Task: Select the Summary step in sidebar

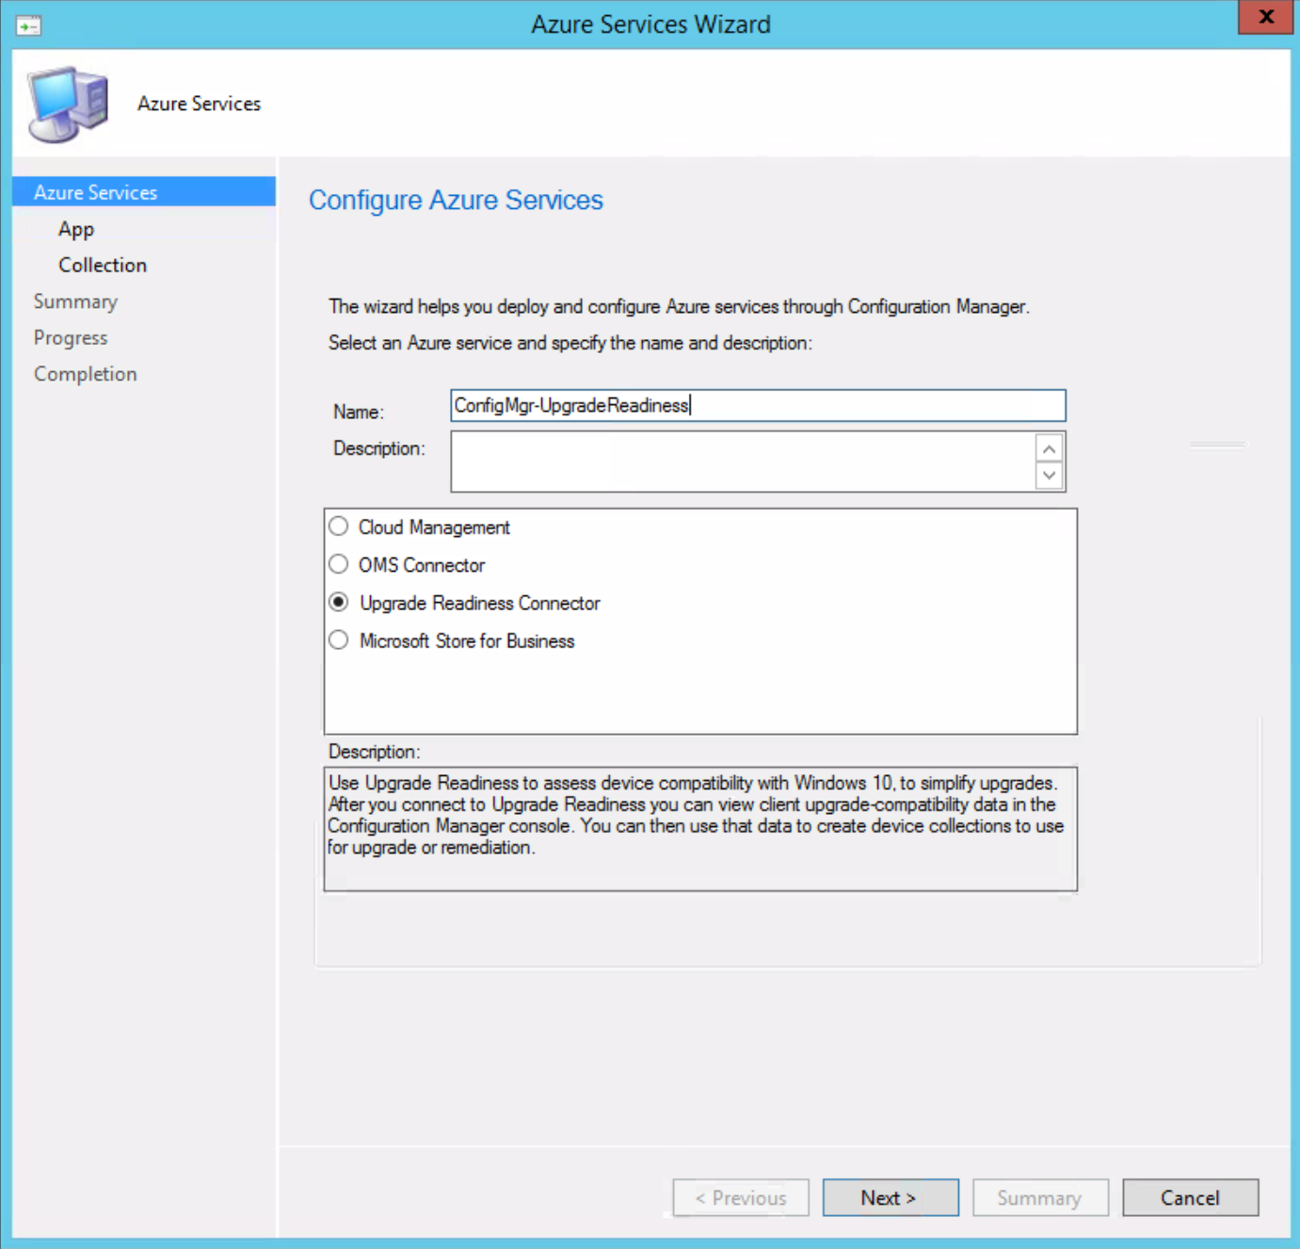Action: coord(75,301)
